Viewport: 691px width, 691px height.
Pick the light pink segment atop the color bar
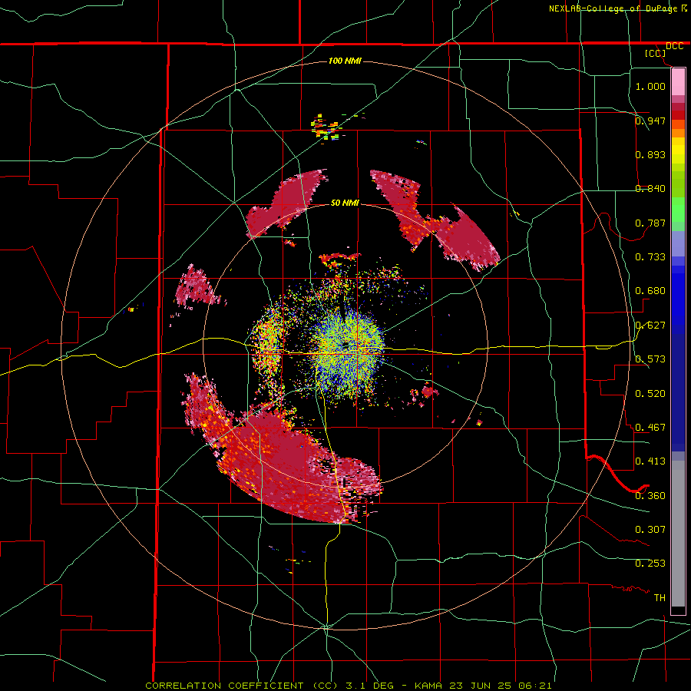(678, 81)
